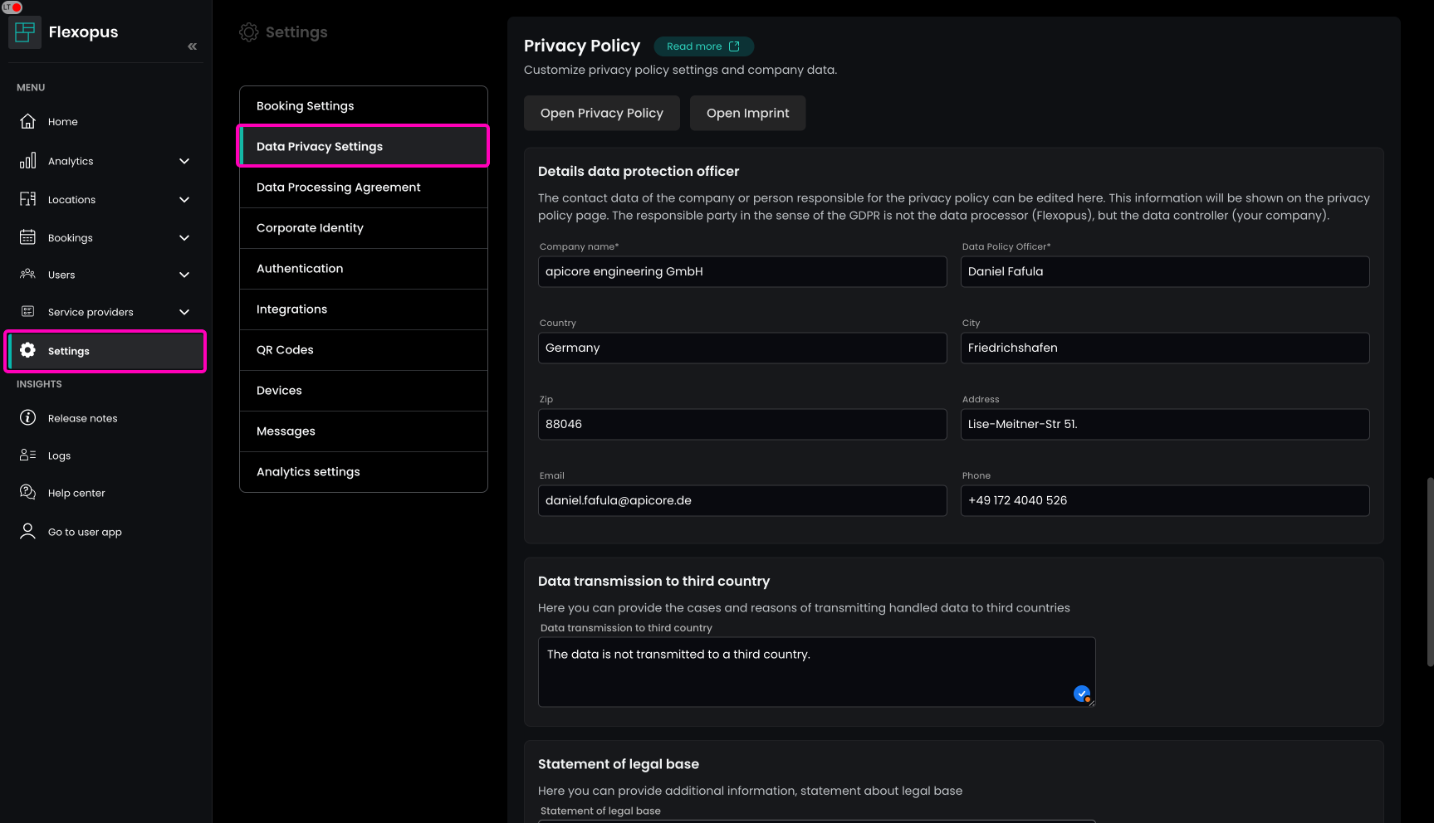The height and width of the screenshot is (823, 1434).
Task: Expand the Bookings submenu chevron
Action: 184,237
